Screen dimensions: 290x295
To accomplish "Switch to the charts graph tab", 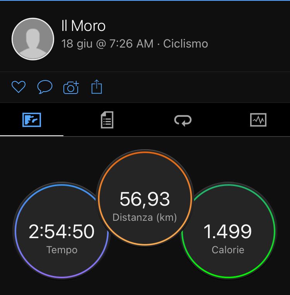I will tap(258, 120).
